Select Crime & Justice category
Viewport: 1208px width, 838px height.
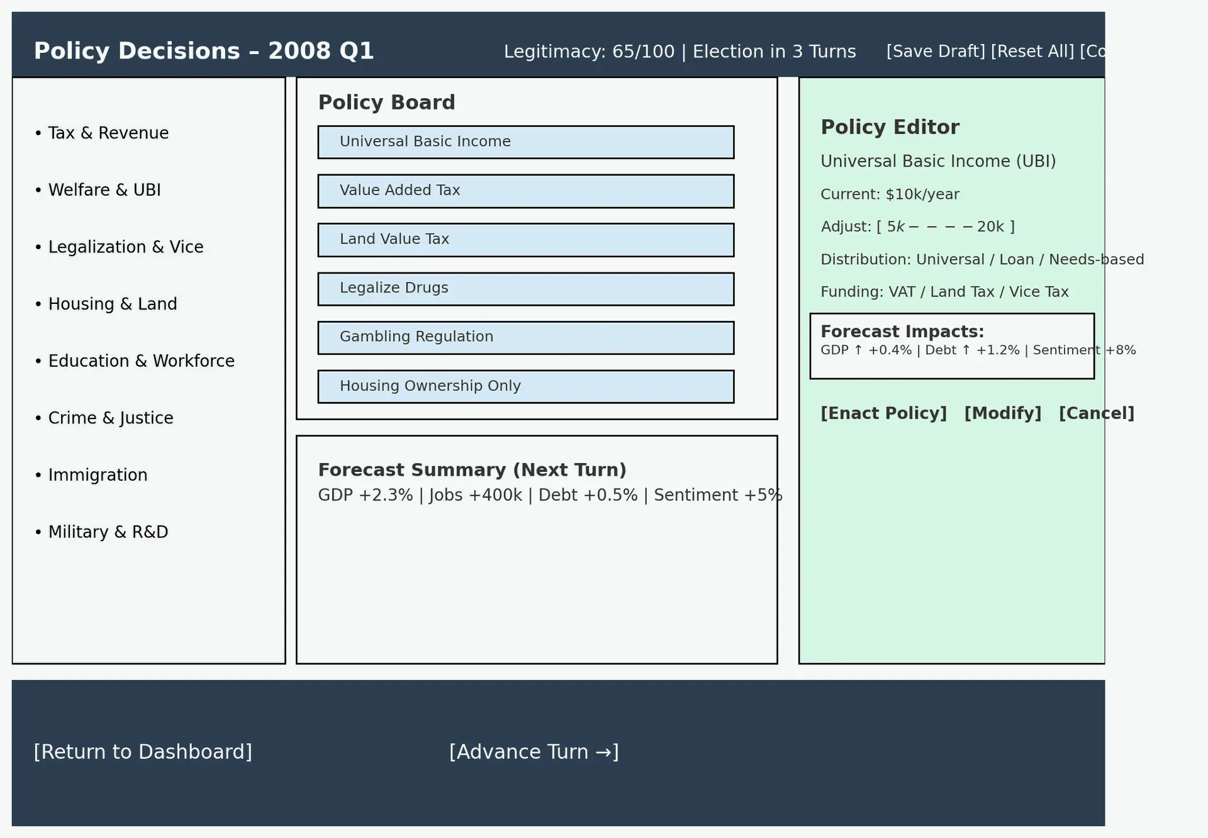tap(104, 418)
